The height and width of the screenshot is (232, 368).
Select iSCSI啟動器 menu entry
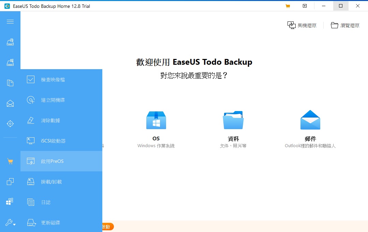pos(61,141)
